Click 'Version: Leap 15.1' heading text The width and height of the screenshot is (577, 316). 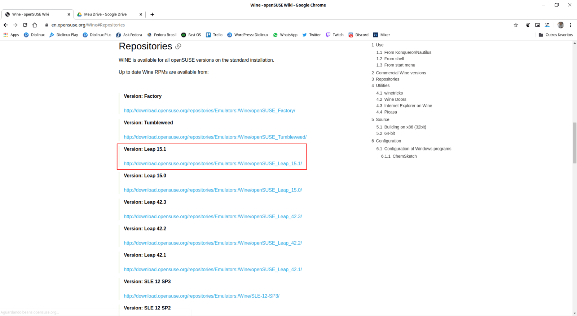[145, 149]
